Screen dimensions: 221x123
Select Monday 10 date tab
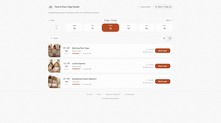[x=75, y=28]
